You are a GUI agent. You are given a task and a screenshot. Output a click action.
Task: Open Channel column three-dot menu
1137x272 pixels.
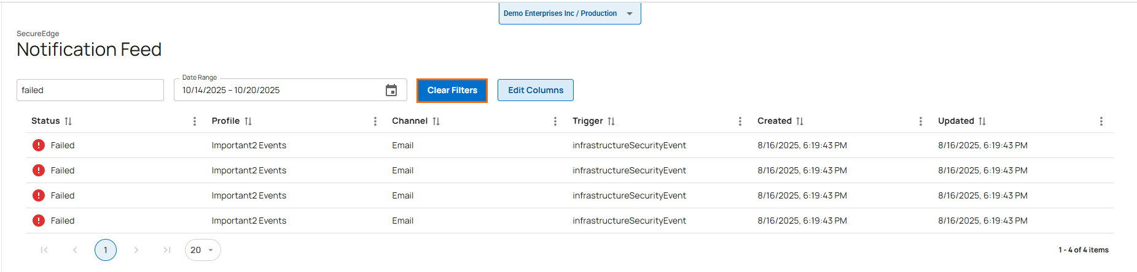pyautogui.click(x=555, y=121)
